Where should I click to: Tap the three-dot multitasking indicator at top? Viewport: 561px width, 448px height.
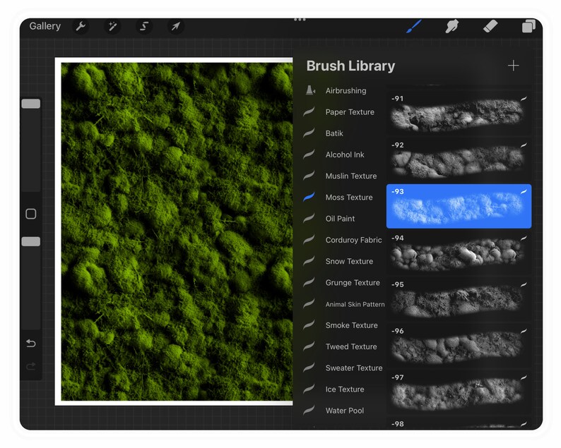[300, 20]
